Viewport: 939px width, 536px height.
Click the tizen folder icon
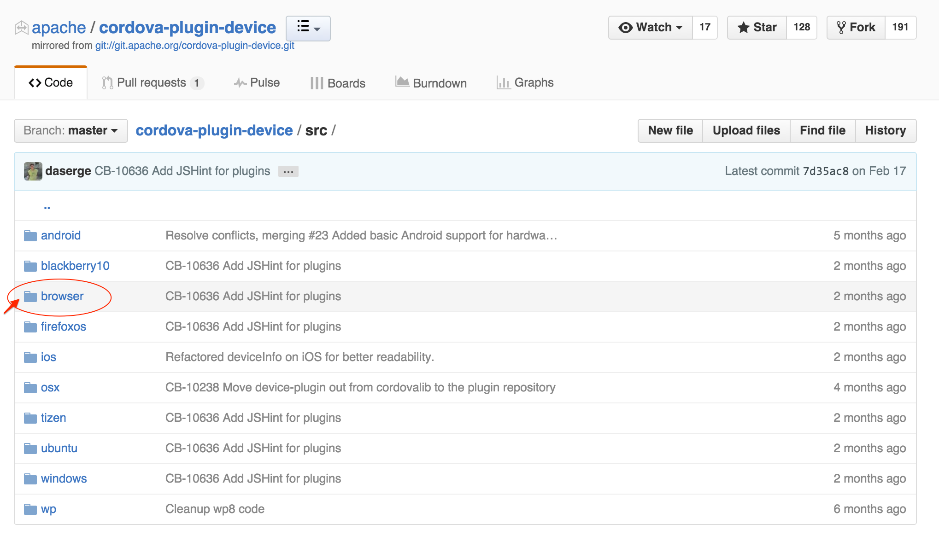click(30, 418)
